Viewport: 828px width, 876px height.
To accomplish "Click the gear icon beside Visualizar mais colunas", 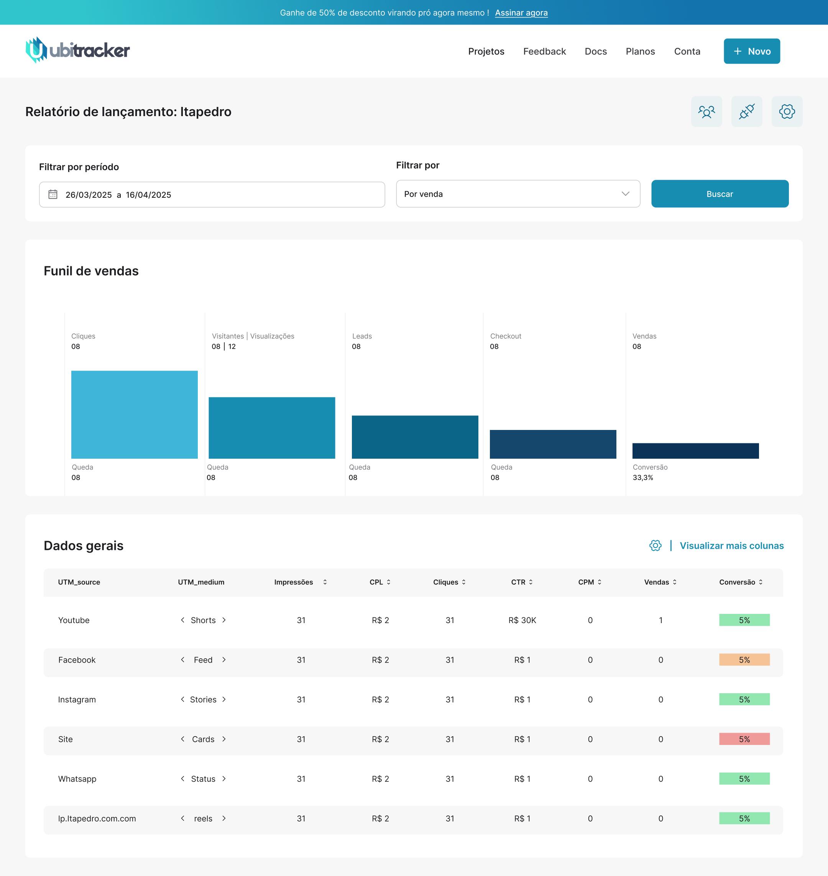I will click(655, 545).
